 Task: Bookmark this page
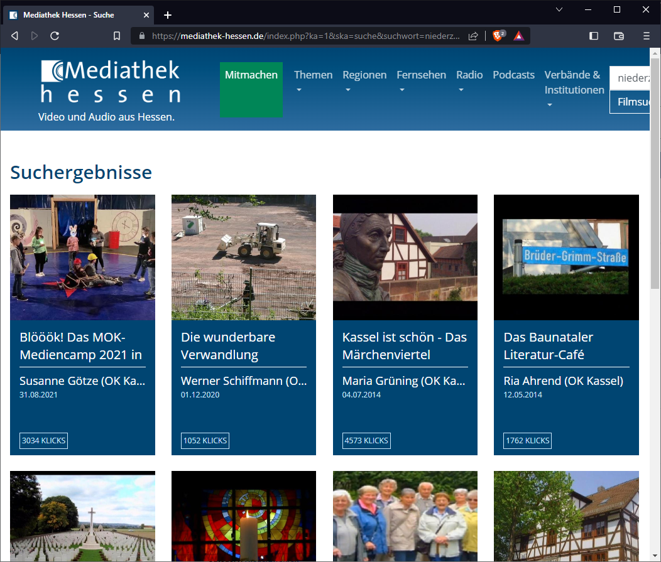[x=117, y=36]
